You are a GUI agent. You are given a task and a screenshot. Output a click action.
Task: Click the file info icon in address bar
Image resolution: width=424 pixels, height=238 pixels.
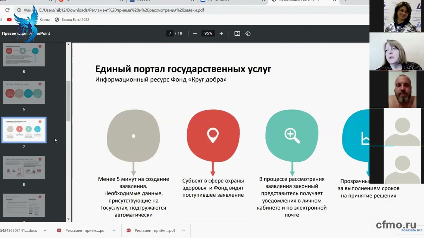coord(19,10)
